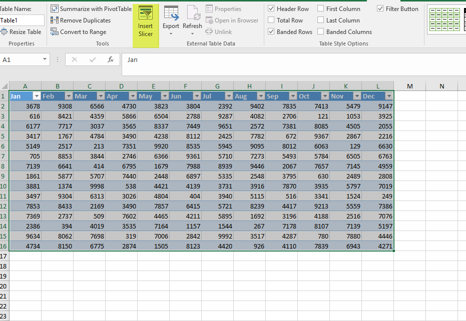466x321 pixels.
Task: Click the Resize Table label
Action: click(25, 32)
